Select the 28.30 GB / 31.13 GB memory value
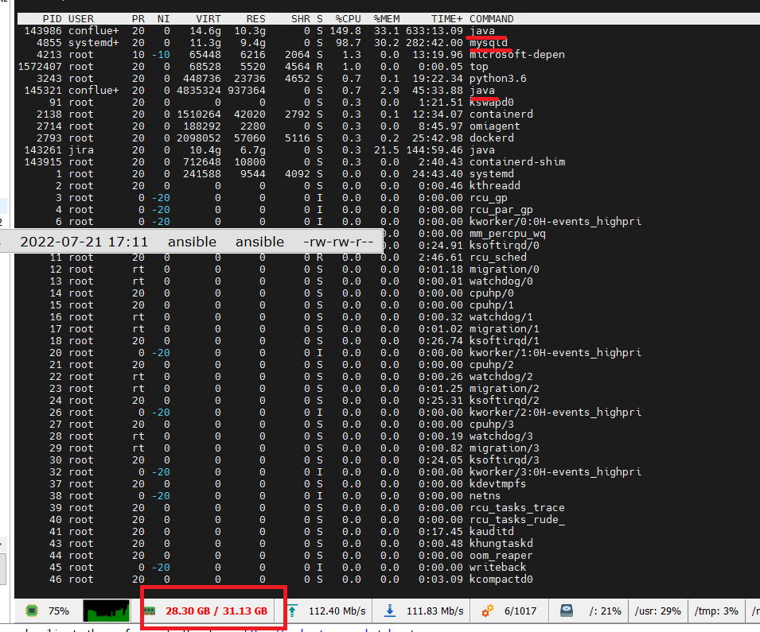The image size is (760, 632). coord(216,611)
